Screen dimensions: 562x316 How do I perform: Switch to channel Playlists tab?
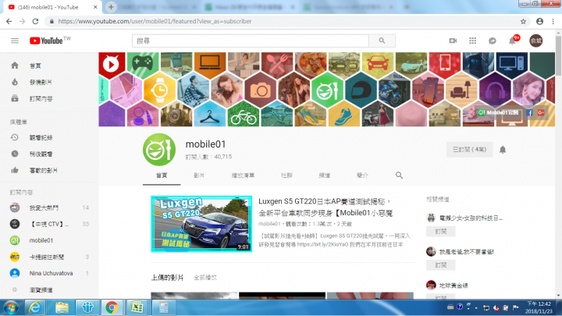point(243,176)
